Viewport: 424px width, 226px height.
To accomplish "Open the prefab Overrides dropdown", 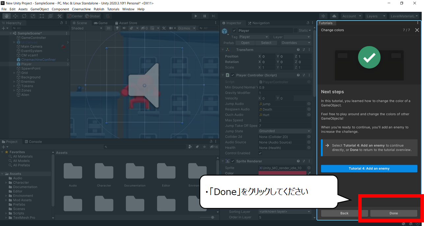I will [296, 43].
